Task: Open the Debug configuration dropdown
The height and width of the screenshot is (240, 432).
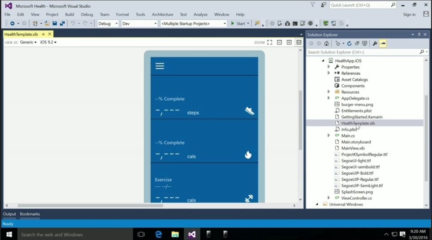Action: pyautogui.click(x=108, y=23)
